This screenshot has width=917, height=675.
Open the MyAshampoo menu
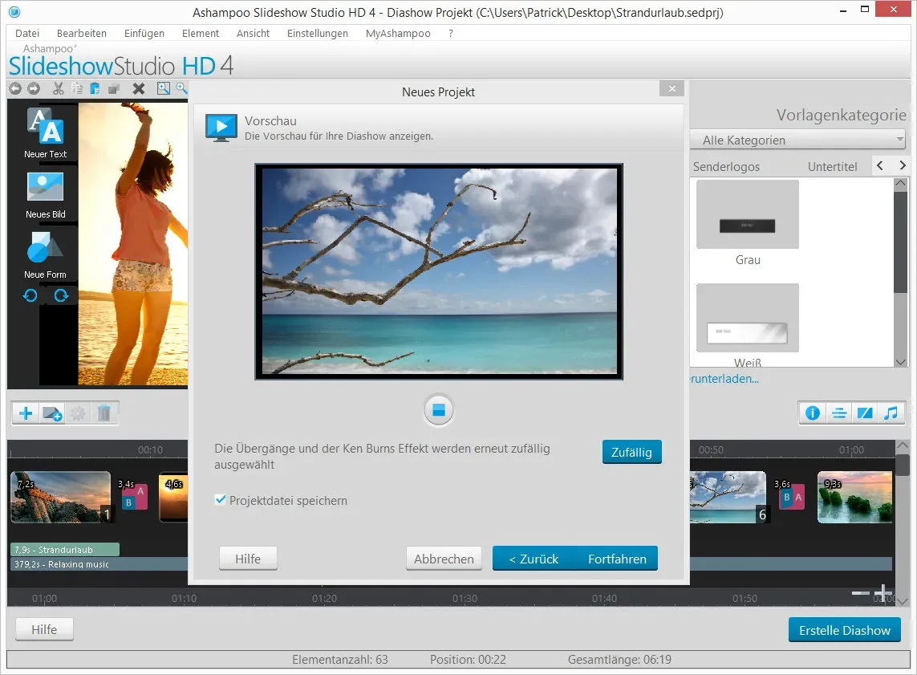[398, 34]
